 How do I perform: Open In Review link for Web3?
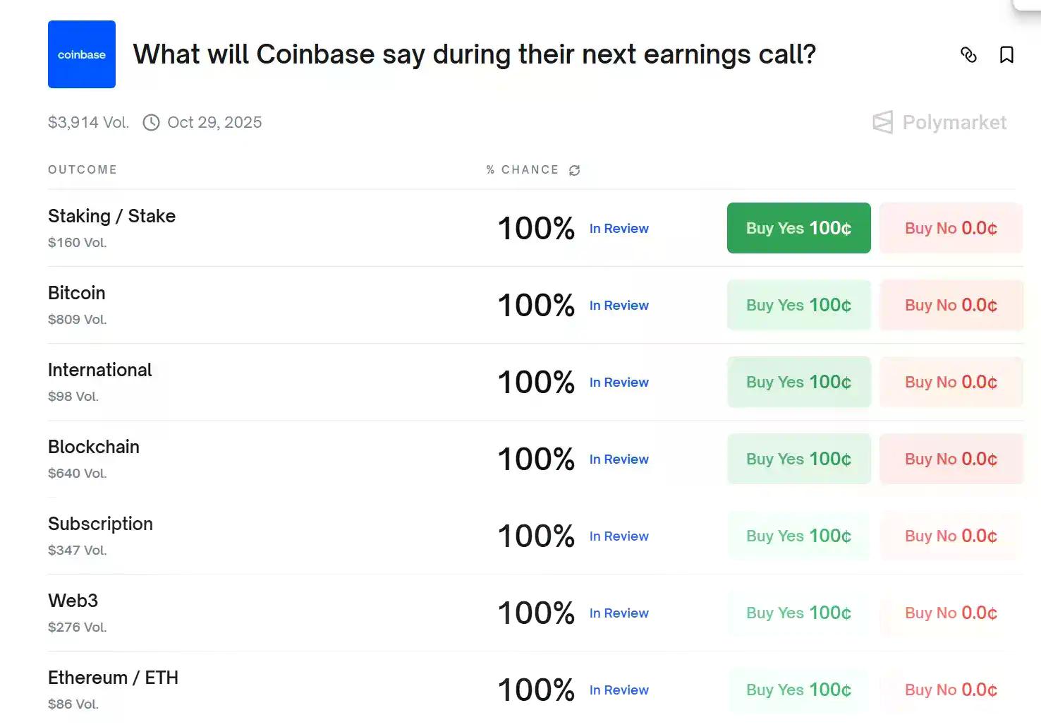point(619,613)
